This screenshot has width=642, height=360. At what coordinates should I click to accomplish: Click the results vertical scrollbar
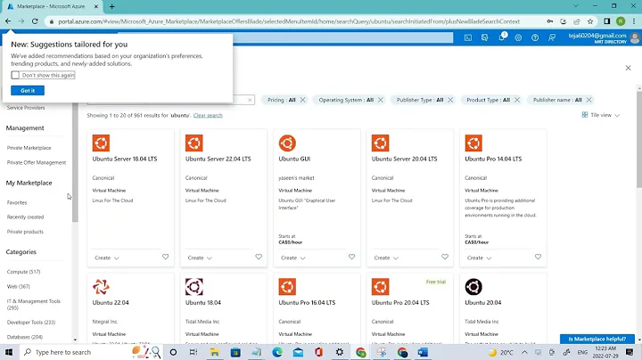pyautogui.click(x=639, y=139)
